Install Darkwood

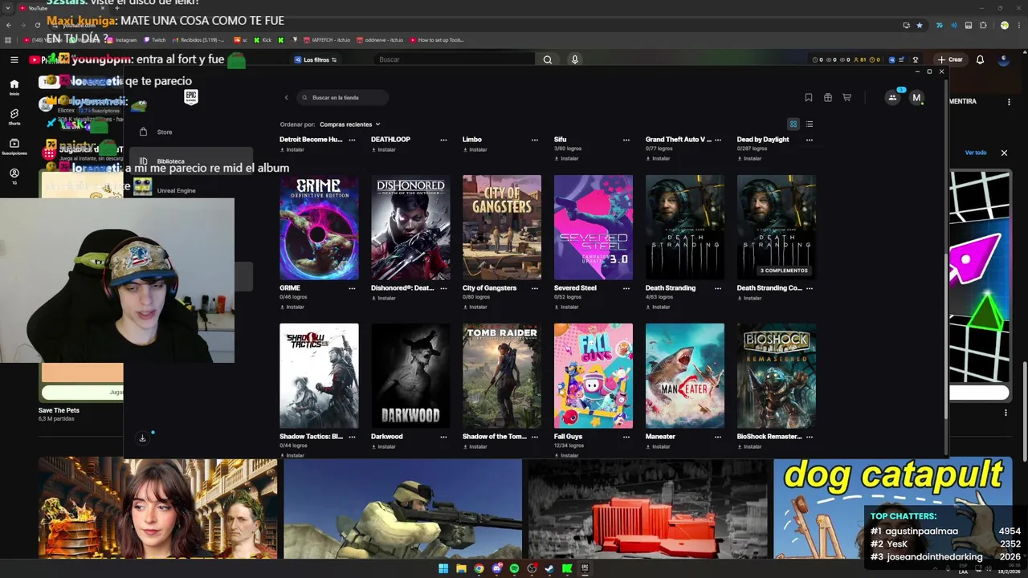[383, 446]
